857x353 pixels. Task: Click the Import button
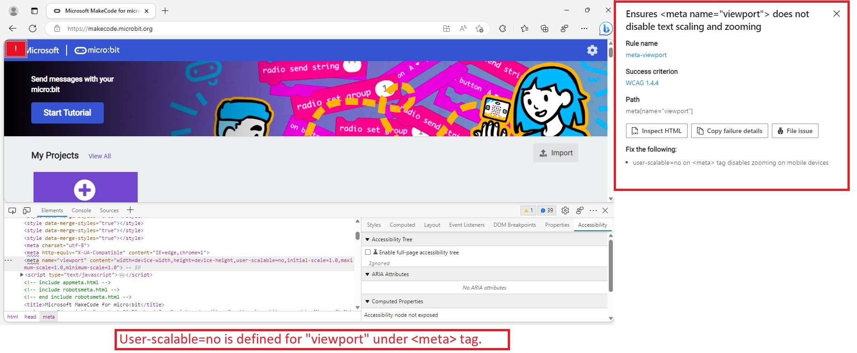pos(556,153)
